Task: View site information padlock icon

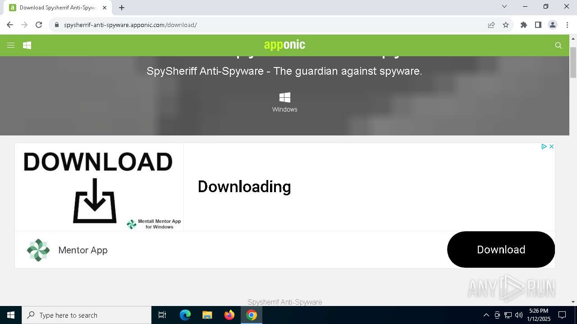Action: point(57,25)
